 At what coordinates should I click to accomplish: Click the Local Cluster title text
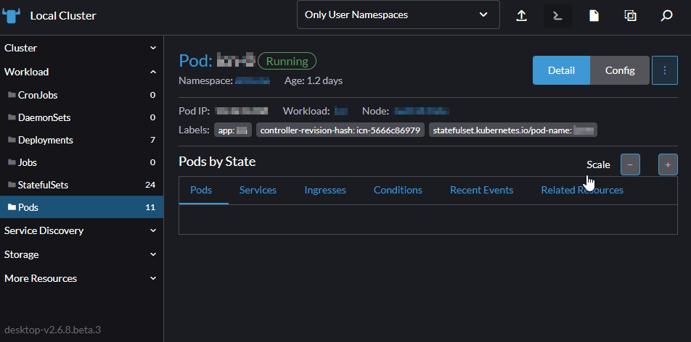[x=63, y=16]
